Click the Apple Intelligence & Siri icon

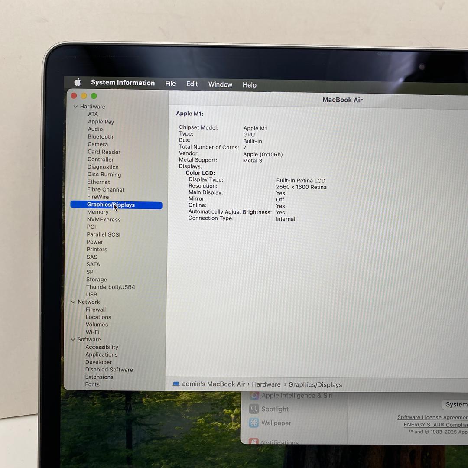[x=254, y=395]
